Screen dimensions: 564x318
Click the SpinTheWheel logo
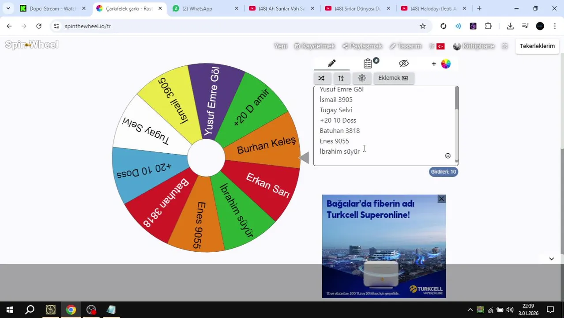[x=32, y=45]
